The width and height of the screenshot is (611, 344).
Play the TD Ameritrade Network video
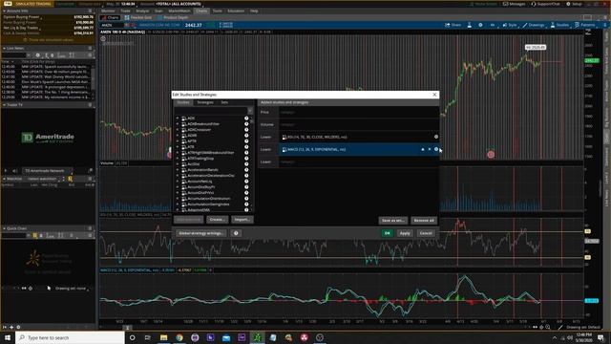click(x=6, y=171)
